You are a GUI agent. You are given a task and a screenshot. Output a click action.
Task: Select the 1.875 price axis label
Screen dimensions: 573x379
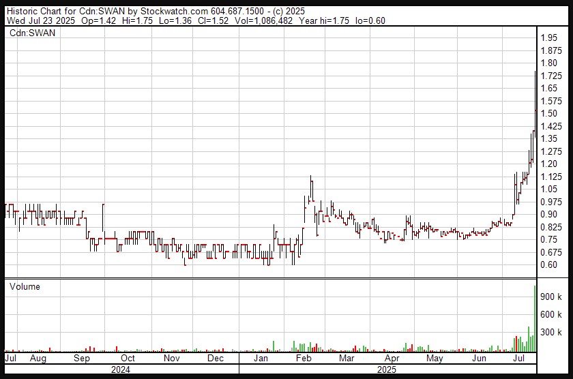point(551,50)
